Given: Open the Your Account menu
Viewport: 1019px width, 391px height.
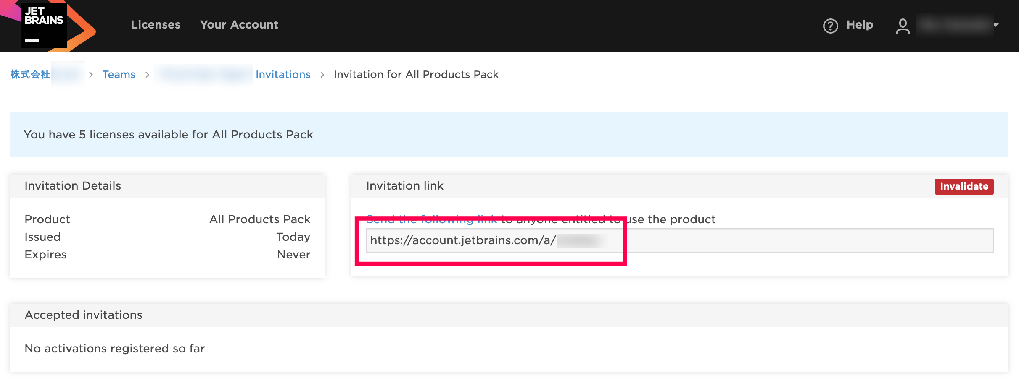Looking at the screenshot, I should pyautogui.click(x=239, y=25).
